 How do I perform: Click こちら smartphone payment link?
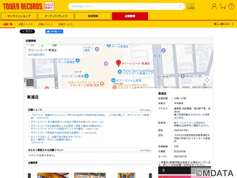coord(180,118)
